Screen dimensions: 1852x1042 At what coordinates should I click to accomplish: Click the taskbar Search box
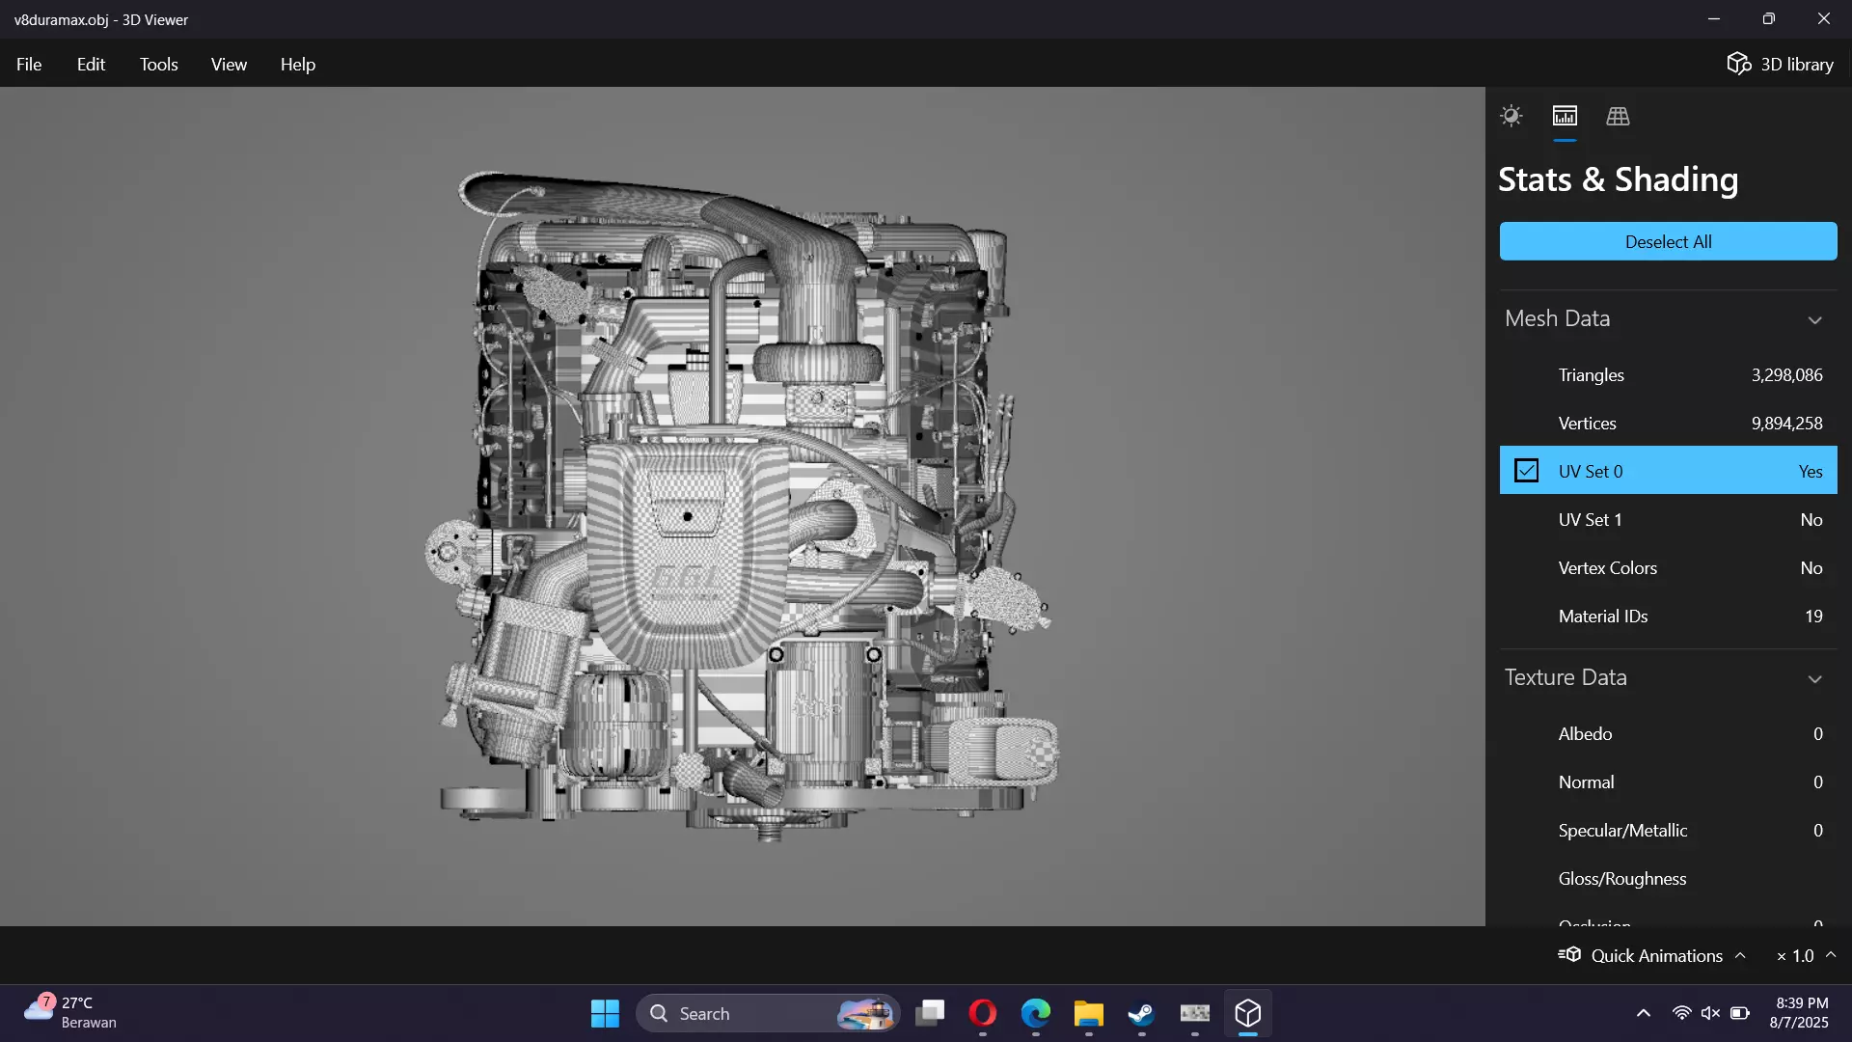point(768,1013)
